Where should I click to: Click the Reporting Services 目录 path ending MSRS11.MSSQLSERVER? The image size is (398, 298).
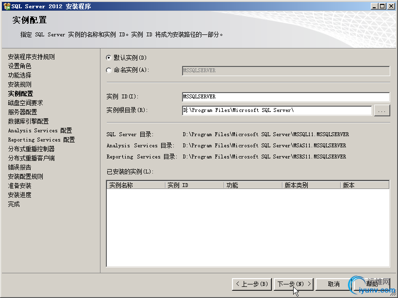point(264,157)
